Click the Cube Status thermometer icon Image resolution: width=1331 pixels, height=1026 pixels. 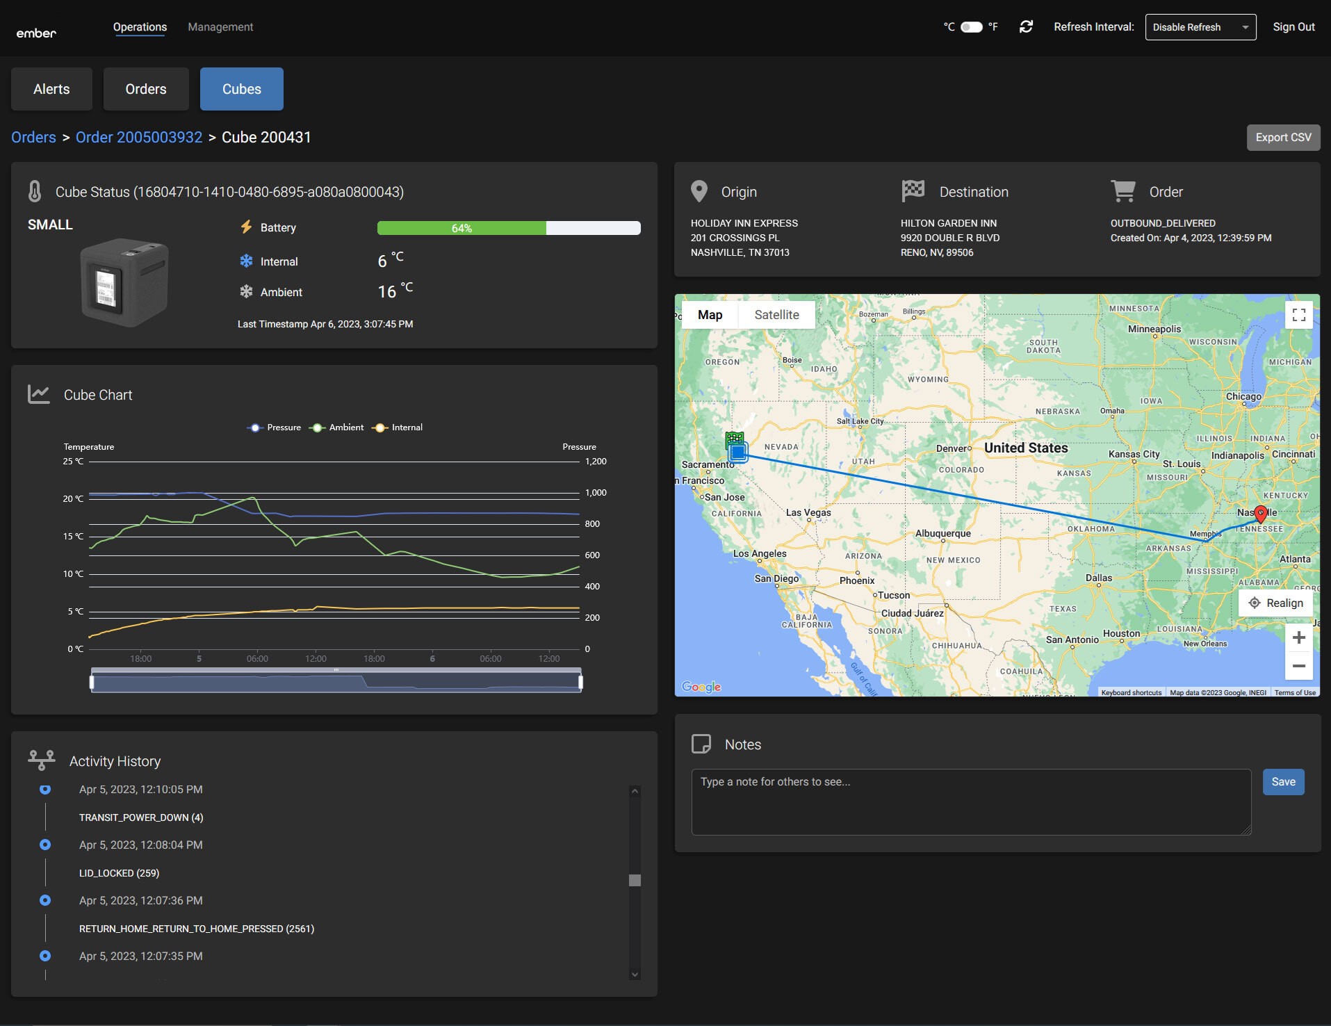click(35, 192)
